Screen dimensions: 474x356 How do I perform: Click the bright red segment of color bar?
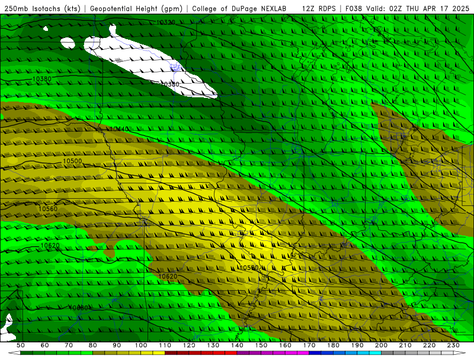(x=230, y=353)
